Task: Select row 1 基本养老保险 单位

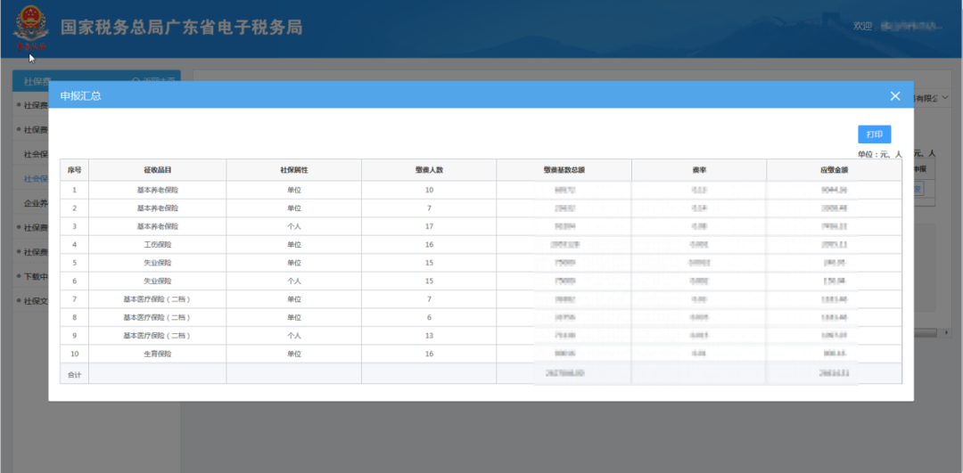Action: tap(481, 191)
